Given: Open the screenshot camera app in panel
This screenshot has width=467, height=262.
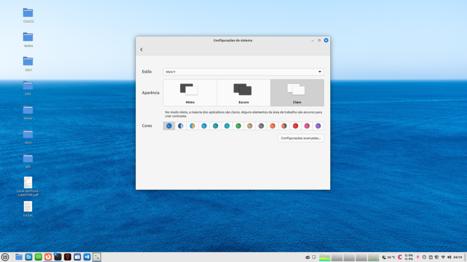Looking at the screenshot, I should pyautogui.click(x=78, y=257).
